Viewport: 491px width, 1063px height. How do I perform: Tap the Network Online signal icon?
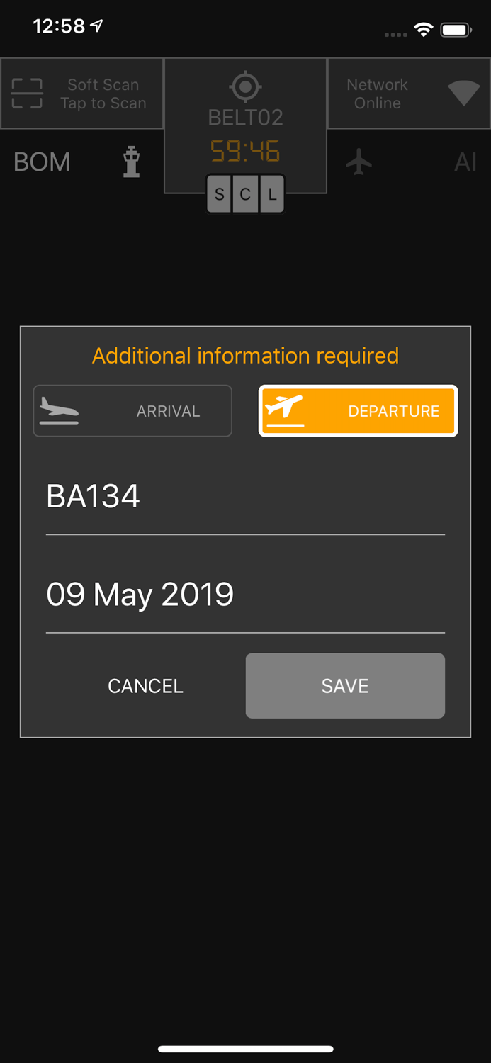tap(464, 93)
